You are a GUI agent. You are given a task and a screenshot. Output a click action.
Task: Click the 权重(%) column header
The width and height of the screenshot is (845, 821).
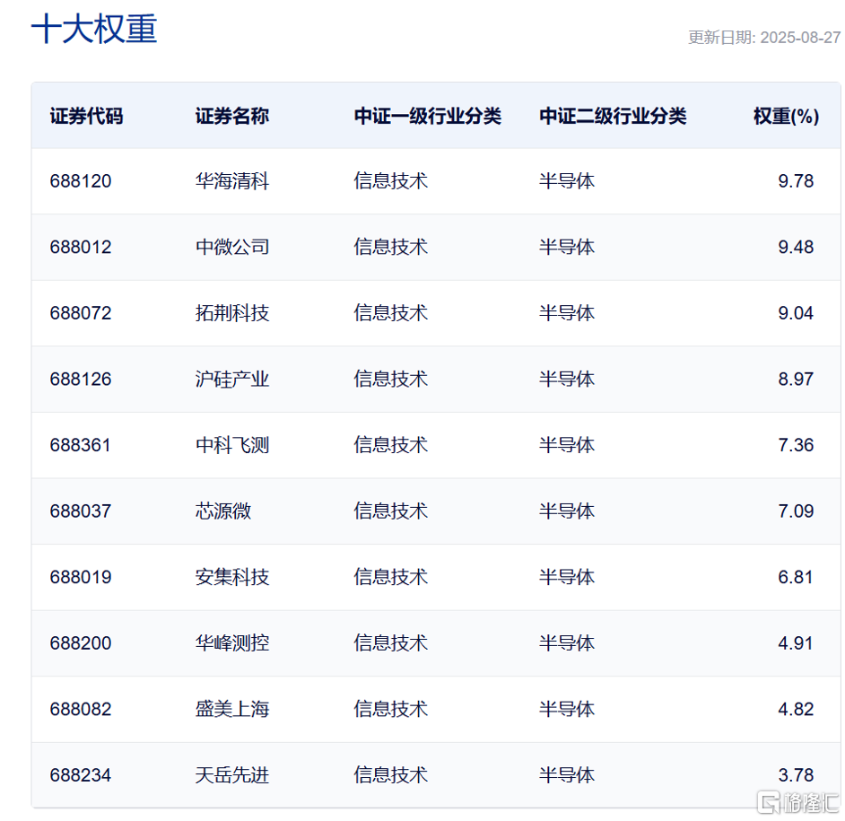point(787,116)
